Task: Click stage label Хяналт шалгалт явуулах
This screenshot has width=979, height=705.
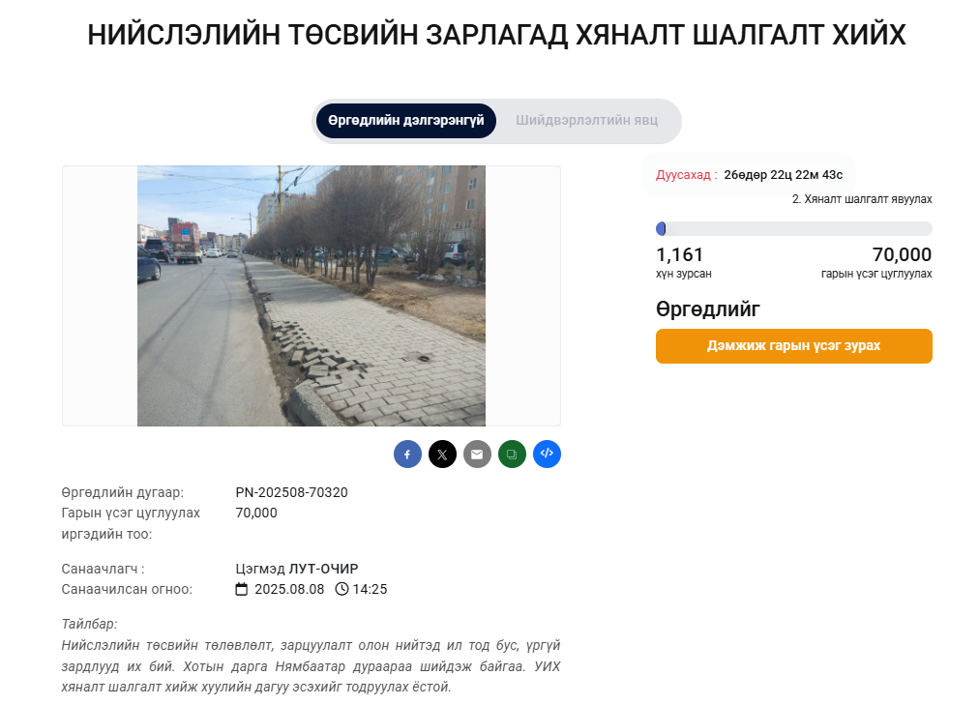Action: pyautogui.click(x=862, y=199)
